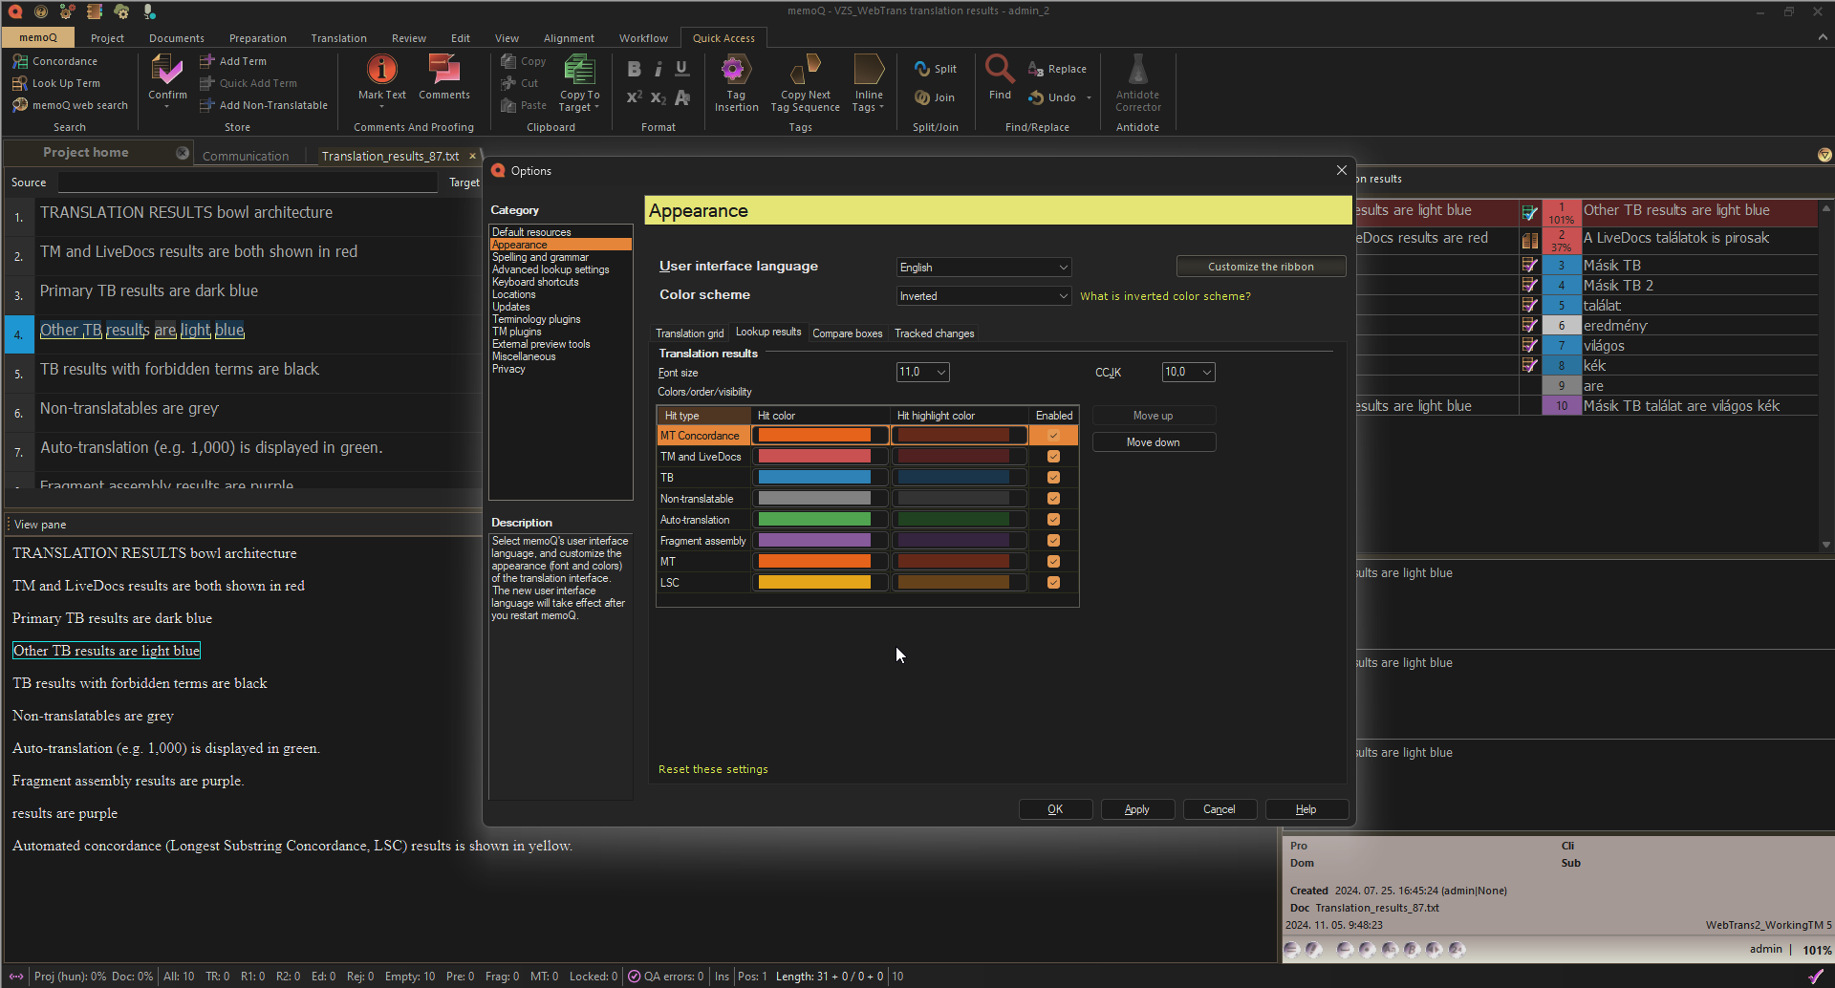The image size is (1835, 988).
Task: Split the current segment
Action: [936, 68]
